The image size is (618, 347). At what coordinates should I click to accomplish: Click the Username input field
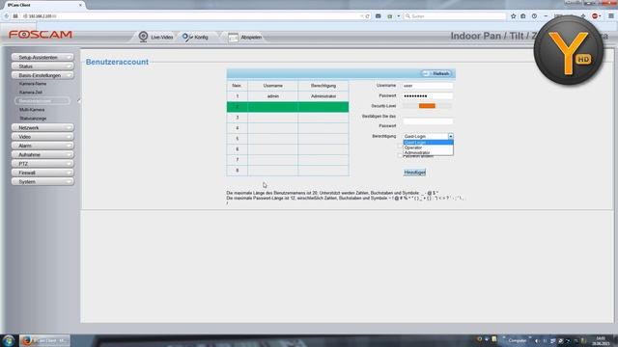point(428,86)
